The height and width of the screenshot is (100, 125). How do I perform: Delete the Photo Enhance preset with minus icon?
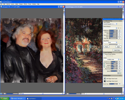click(x=121, y=28)
